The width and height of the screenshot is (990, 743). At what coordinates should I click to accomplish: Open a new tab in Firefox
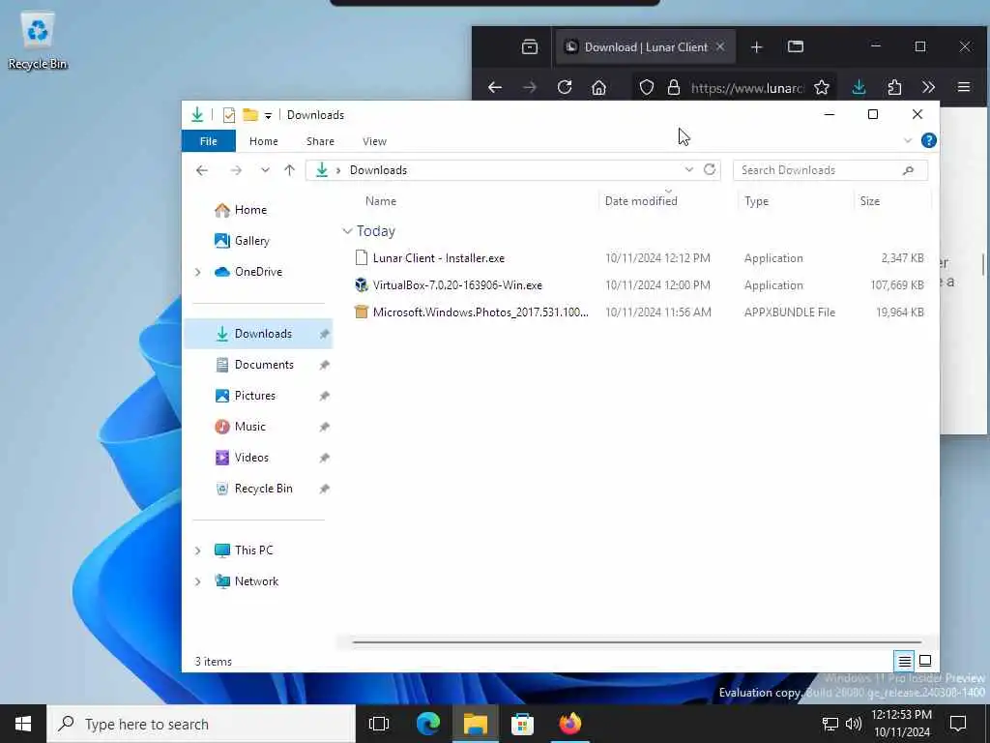point(756,46)
